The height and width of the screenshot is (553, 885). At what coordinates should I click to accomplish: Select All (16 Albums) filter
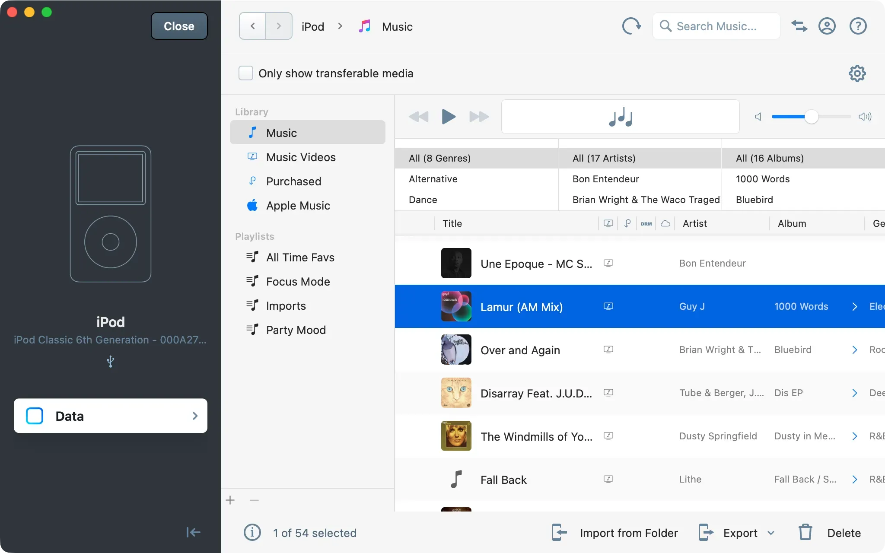tap(803, 158)
